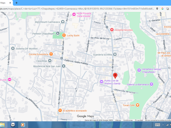Click the Tamaulipas street label

pyautogui.click(x=88, y=46)
